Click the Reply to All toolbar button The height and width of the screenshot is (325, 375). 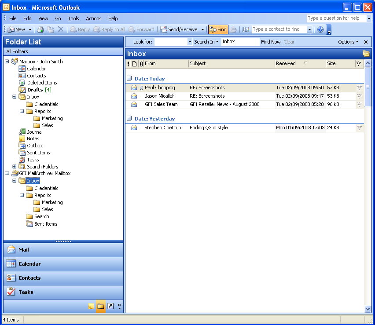pos(109,29)
